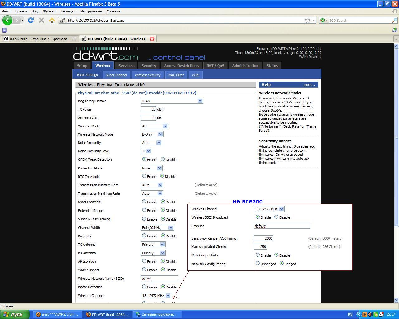The width and height of the screenshot is (399, 319).
Task: Expand the Channel Width dropdown
Action: click(157, 228)
